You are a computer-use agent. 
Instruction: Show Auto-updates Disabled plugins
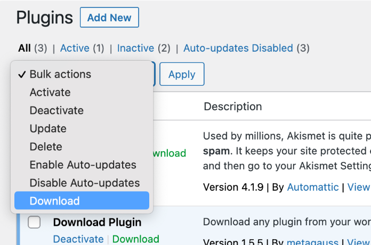coord(238,48)
